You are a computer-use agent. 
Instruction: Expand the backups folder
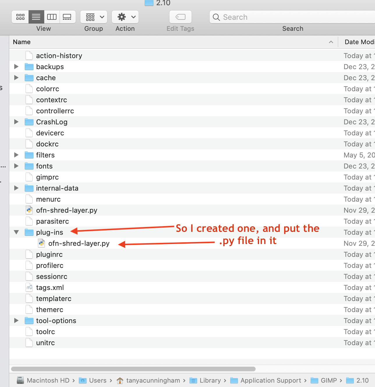click(16, 67)
